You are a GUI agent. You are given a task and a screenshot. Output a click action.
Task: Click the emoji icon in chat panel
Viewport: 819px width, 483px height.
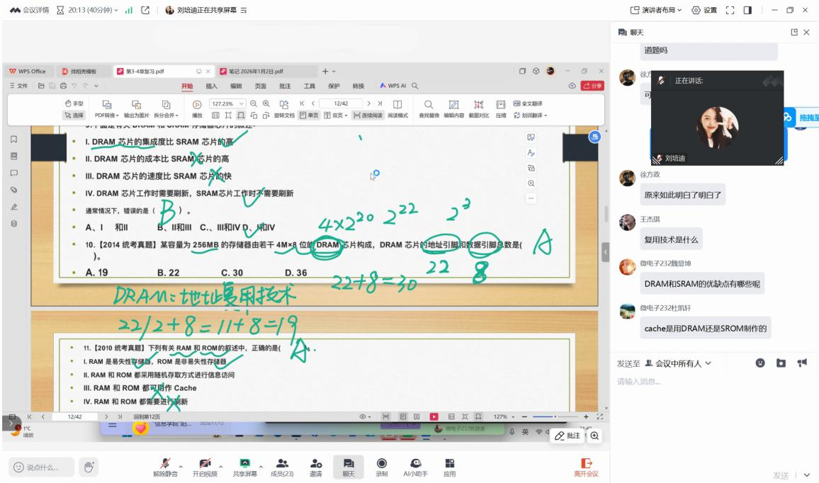tap(760, 363)
